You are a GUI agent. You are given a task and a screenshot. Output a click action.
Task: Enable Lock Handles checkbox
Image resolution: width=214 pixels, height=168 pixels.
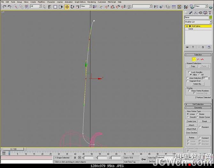[189, 72]
